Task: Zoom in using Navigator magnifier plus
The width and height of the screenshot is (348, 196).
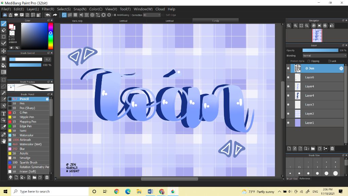Action: [x=295, y=26]
